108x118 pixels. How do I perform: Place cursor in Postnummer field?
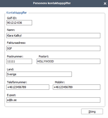point(19,61)
